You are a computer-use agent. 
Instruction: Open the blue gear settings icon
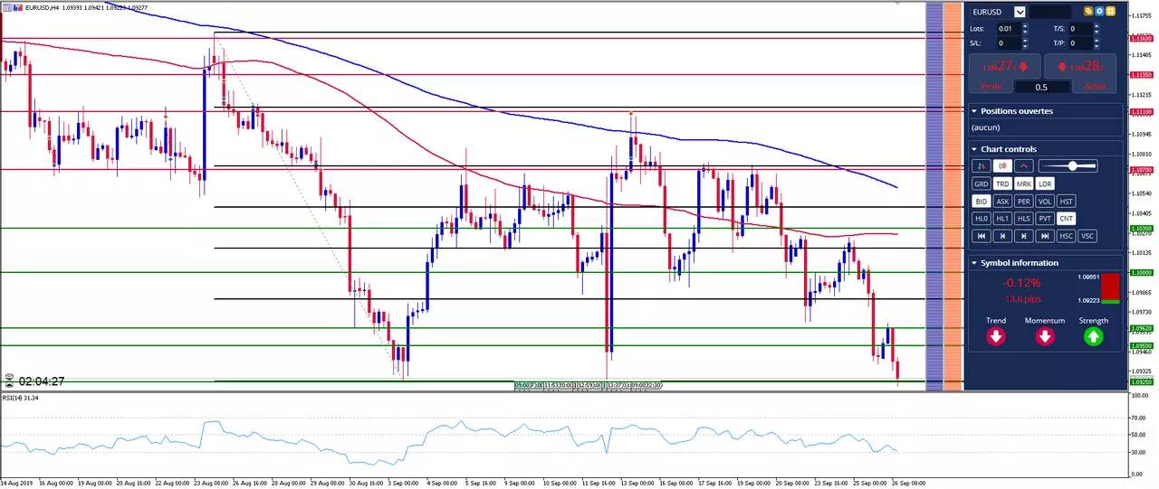tap(1099, 11)
